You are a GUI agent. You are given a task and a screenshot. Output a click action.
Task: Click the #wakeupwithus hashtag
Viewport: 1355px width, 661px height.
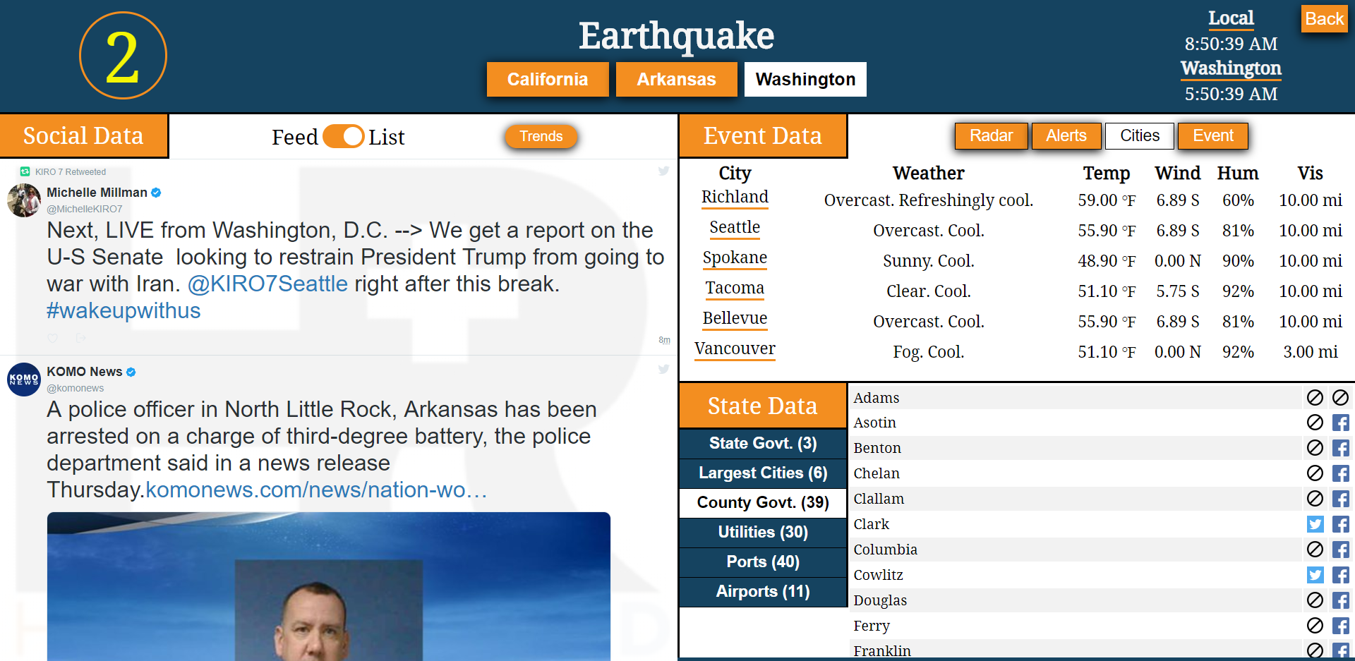pos(124,310)
